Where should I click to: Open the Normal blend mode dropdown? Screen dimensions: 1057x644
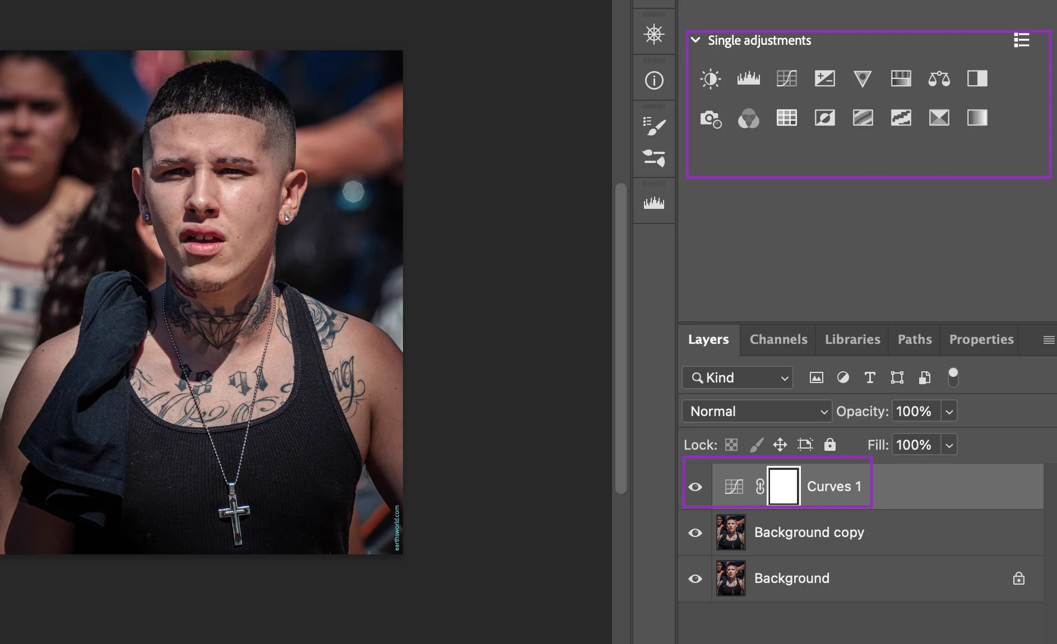coord(757,411)
